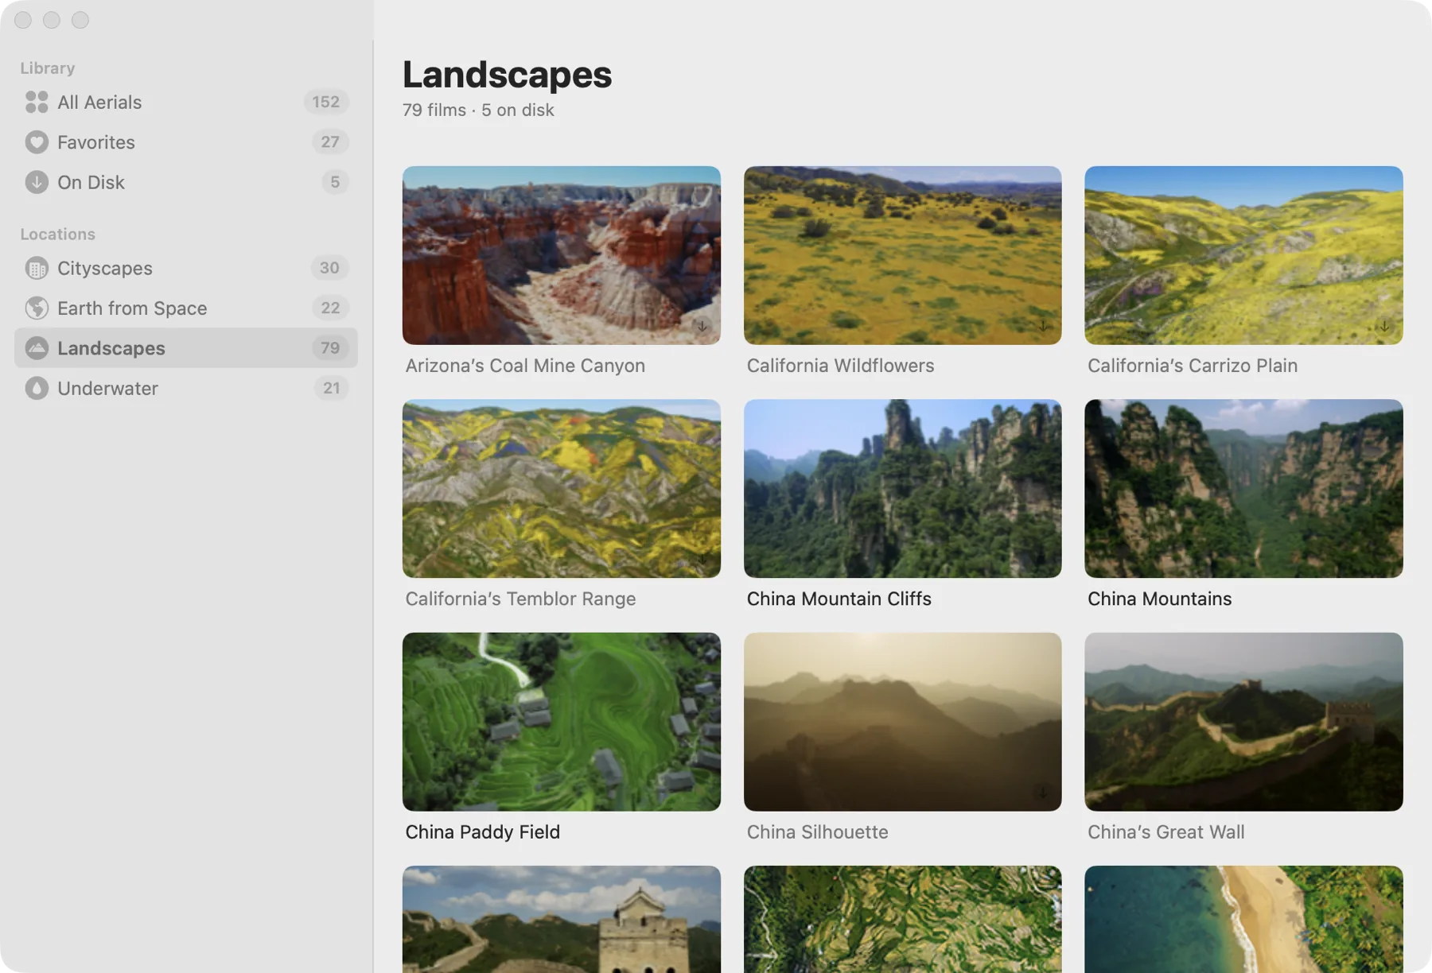Open California's Carrizo Plain thumbnail

(x=1243, y=255)
